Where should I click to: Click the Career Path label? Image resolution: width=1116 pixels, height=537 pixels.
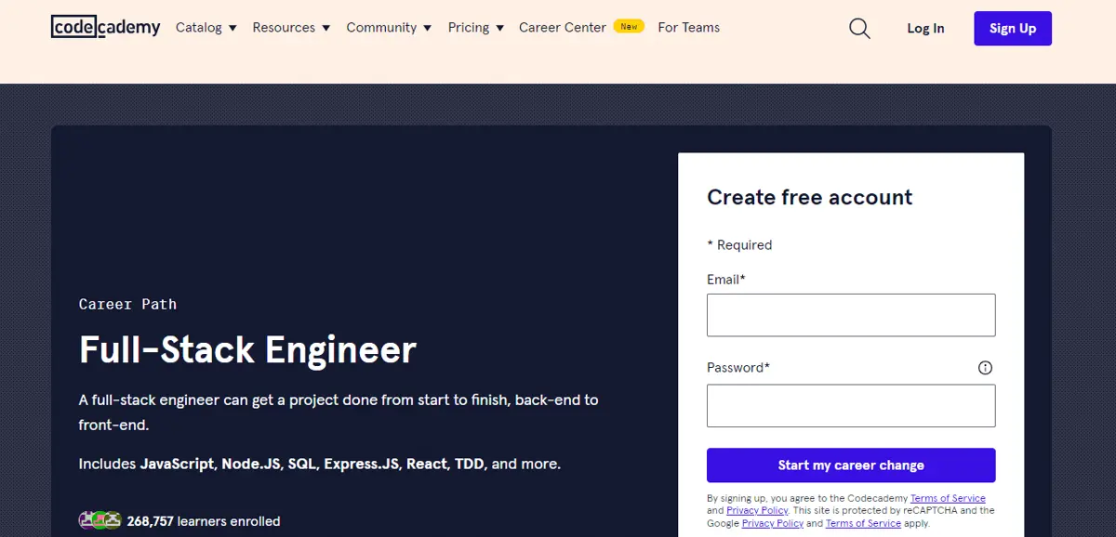[x=127, y=304]
